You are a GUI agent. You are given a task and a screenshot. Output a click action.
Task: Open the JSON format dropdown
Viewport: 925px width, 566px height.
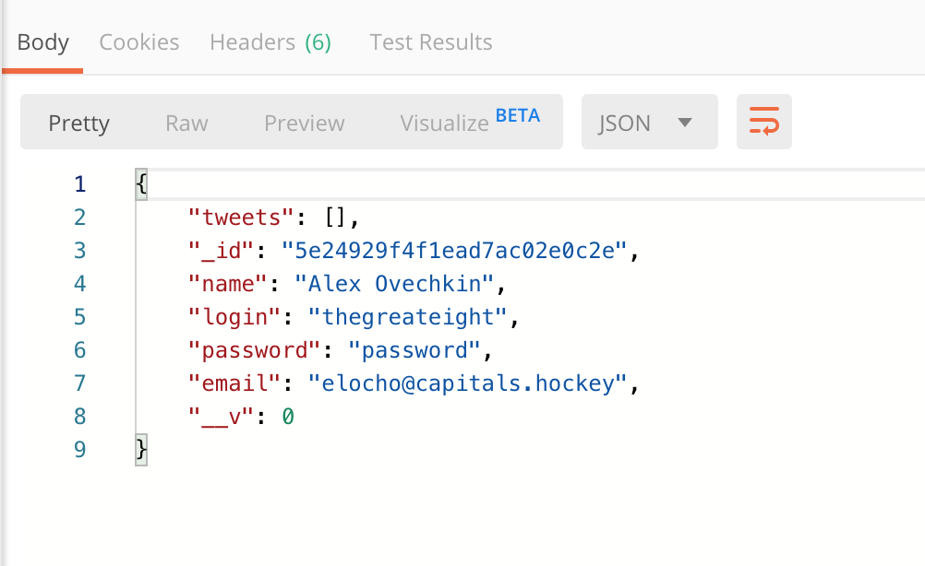click(649, 123)
